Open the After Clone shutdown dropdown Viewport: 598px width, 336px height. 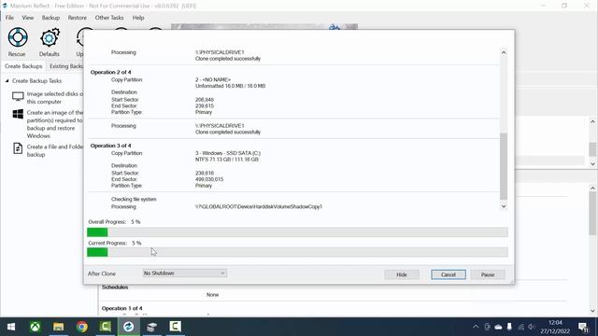[x=185, y=273]
